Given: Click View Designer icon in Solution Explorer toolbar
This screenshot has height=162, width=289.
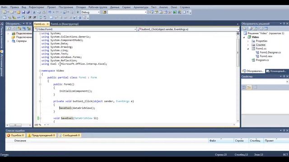Looking at the screenshot, I should (266, 28).
